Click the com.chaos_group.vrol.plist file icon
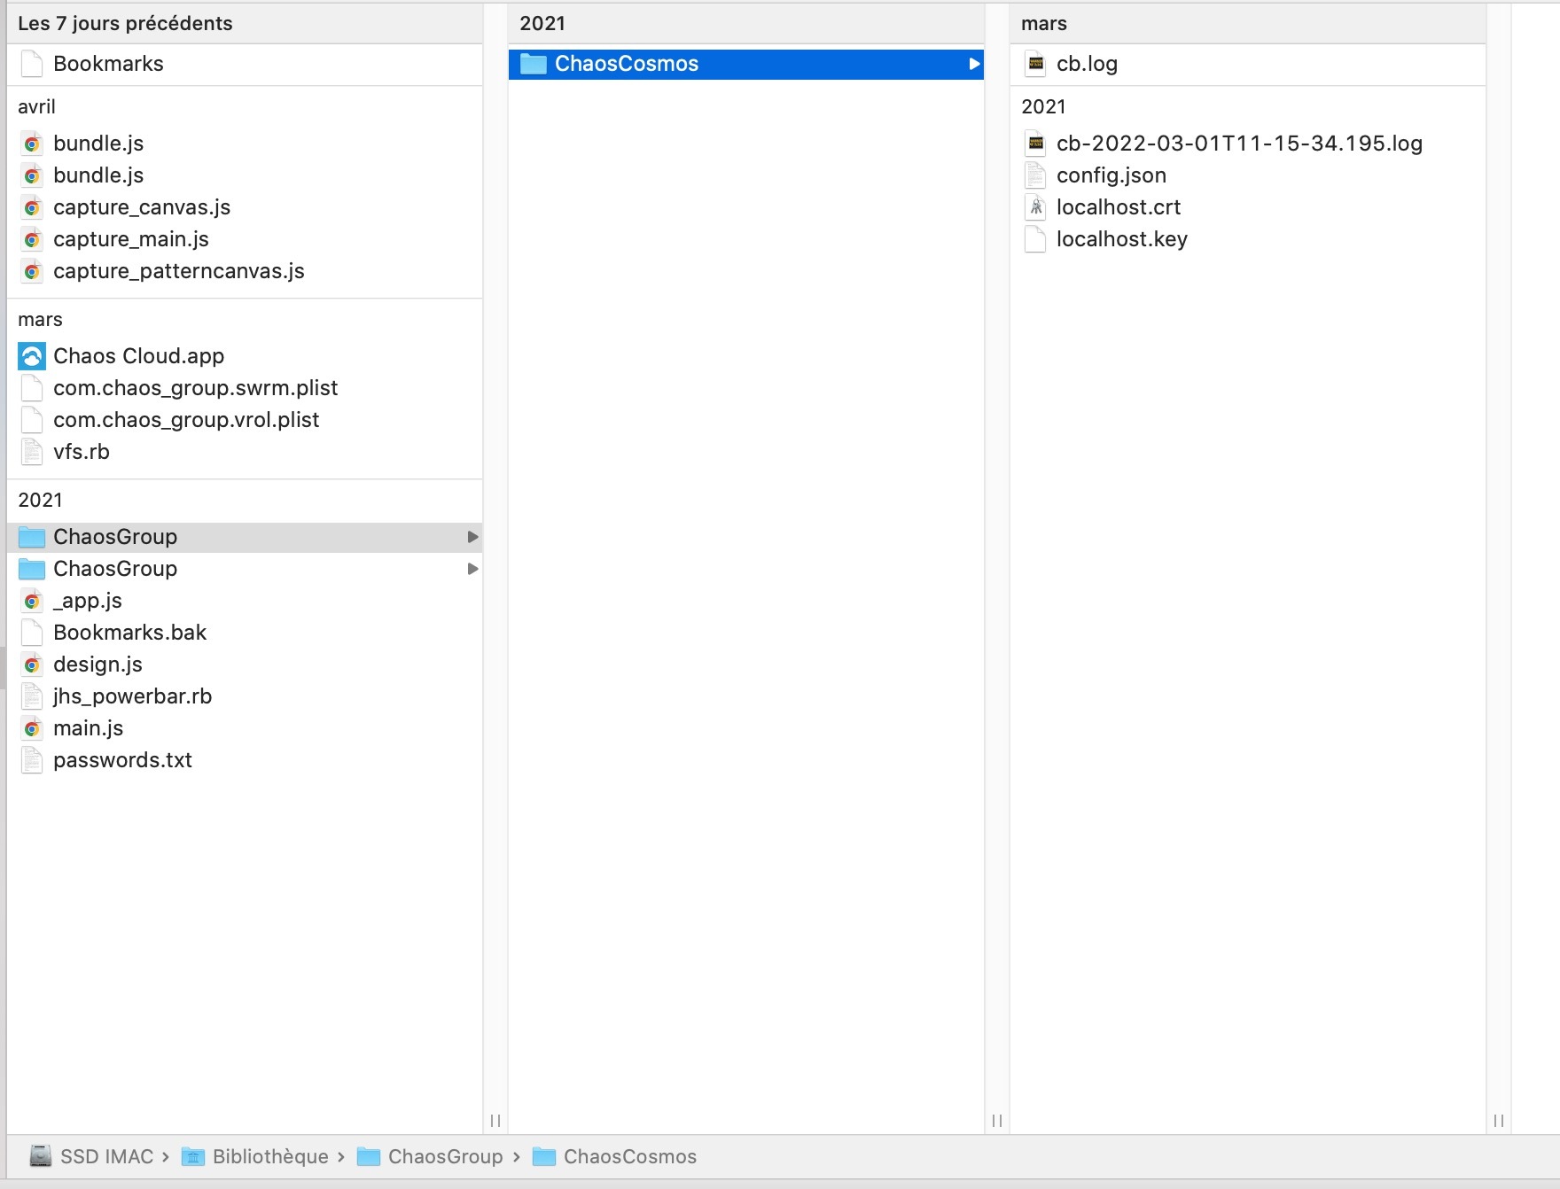1560x1189 pixels. click(x=32, y=420)
